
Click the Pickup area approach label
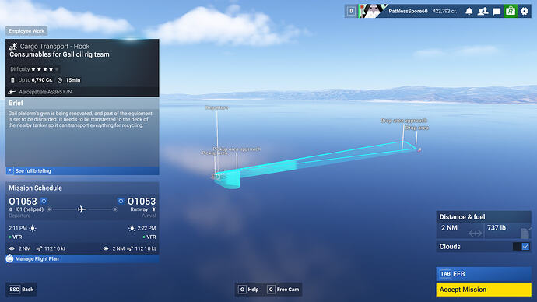click(x=237, y=149)
